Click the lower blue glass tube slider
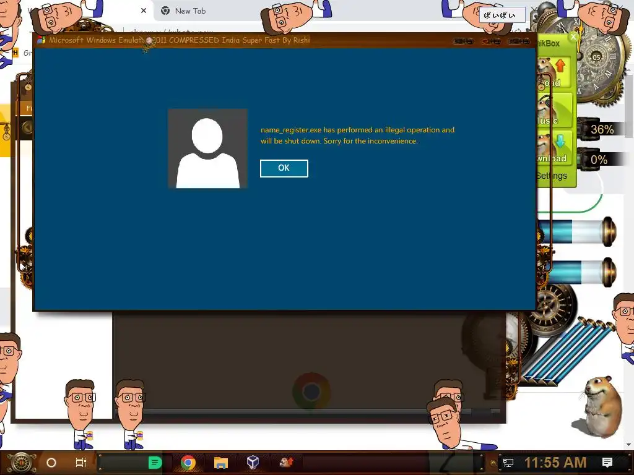The image size is (634, 475). pos(577,272)
